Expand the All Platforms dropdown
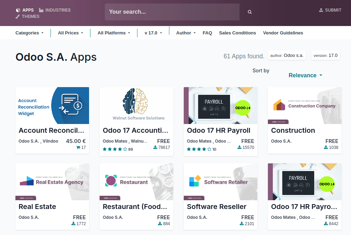 click(x=114, y=33)
